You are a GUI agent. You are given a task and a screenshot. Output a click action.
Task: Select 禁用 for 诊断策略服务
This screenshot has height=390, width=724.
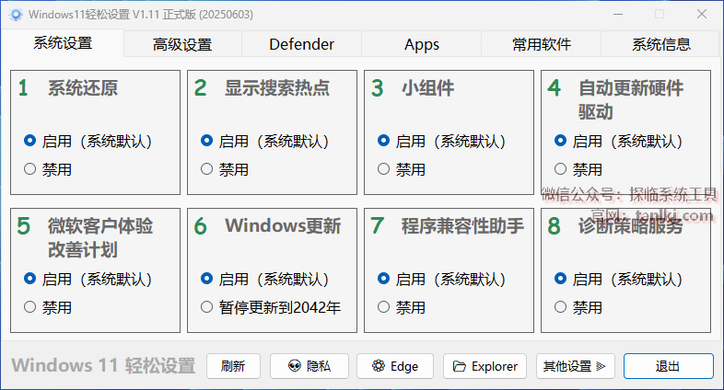[561, 307]
